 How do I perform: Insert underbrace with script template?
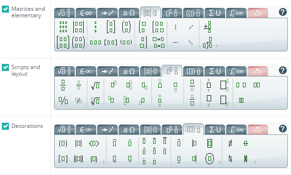pos(192,85)
